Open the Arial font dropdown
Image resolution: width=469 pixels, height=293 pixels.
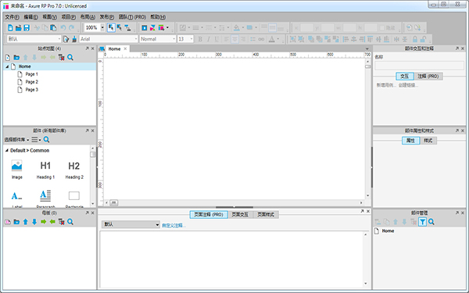click(109, 39)
